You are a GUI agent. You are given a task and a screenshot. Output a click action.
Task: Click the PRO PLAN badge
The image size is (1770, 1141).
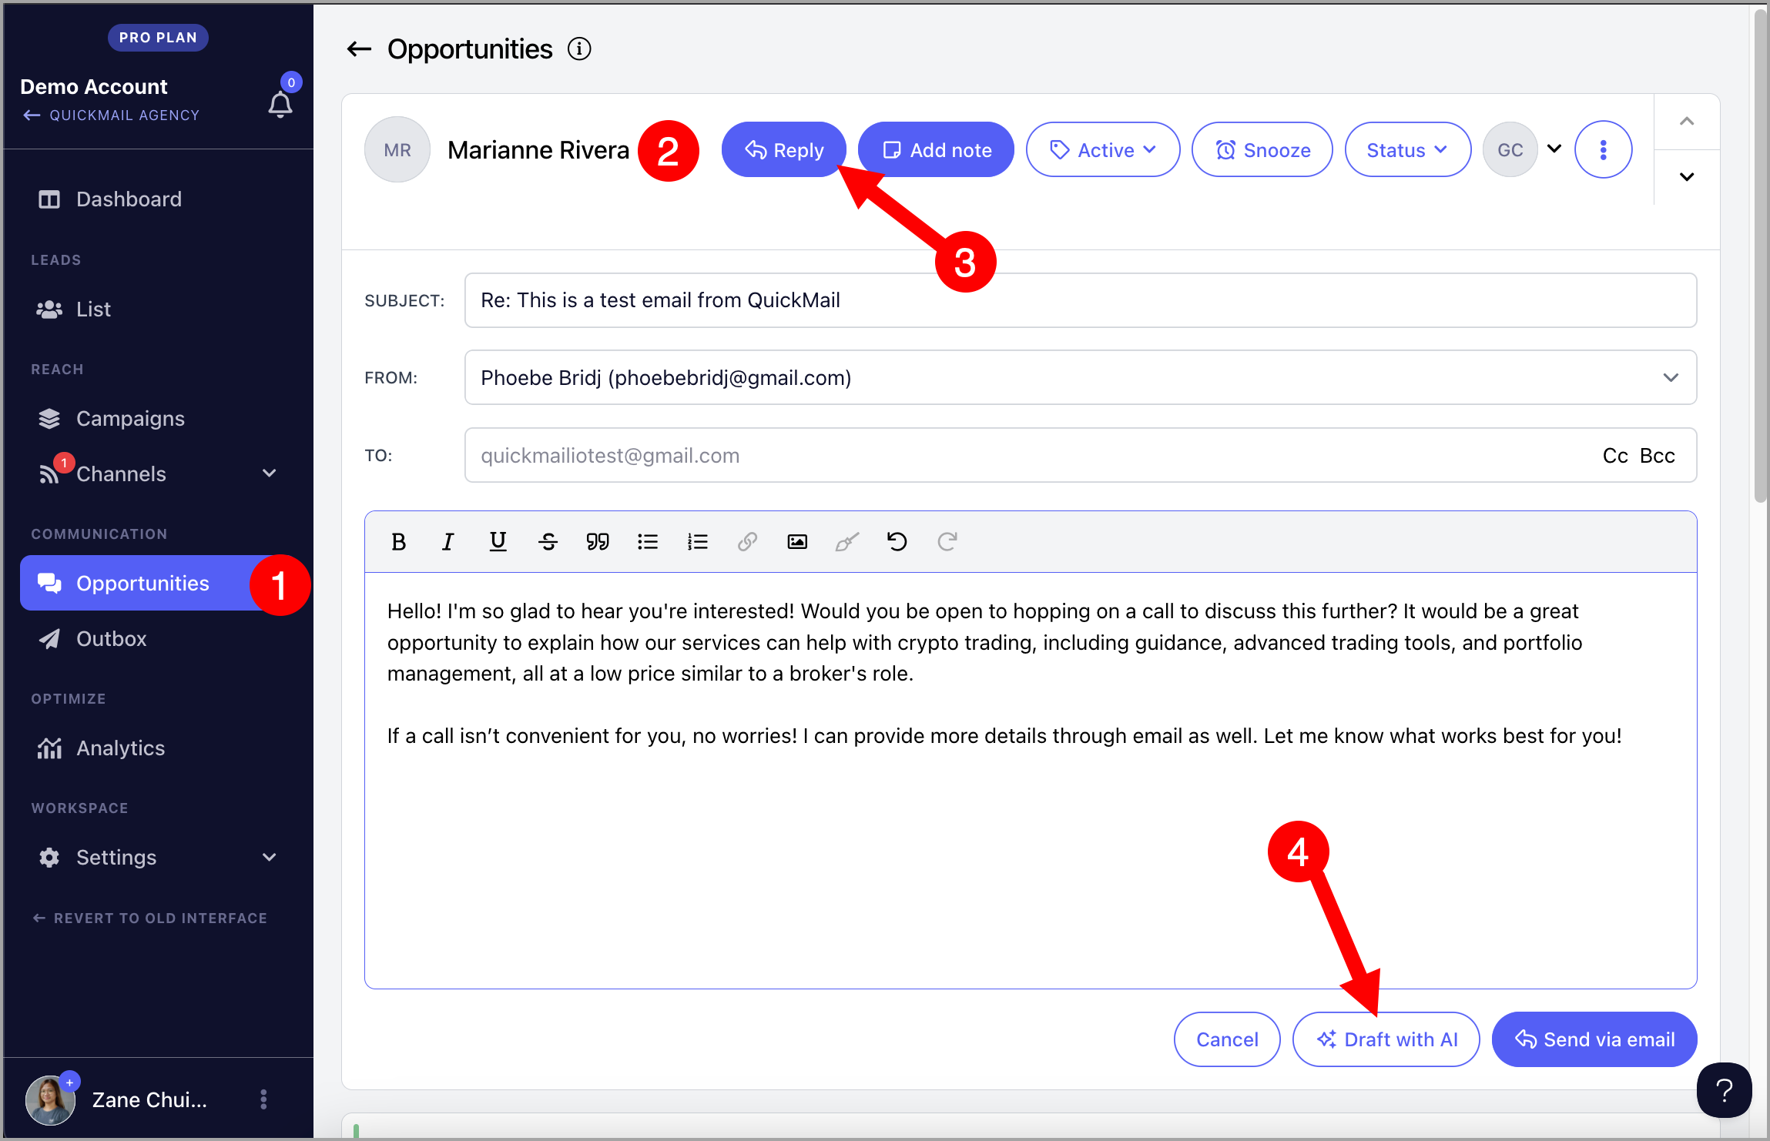coord(158,38)
